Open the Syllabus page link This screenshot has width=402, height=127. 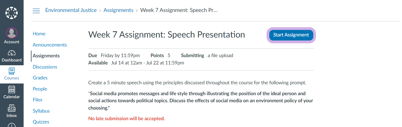[41, 111]
